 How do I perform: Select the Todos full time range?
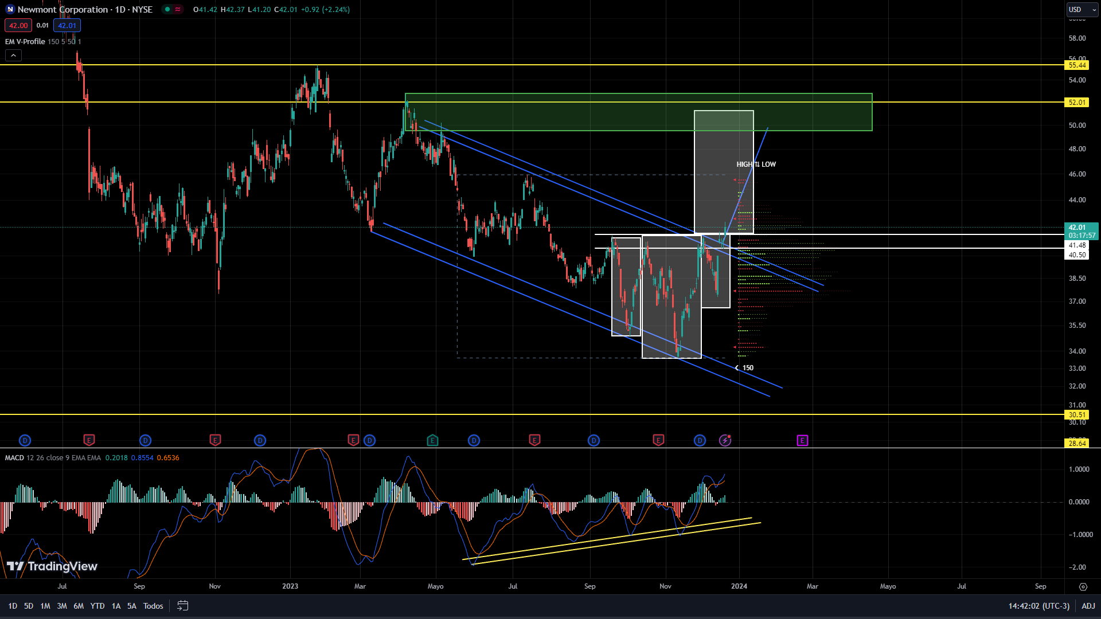(153, 606)
